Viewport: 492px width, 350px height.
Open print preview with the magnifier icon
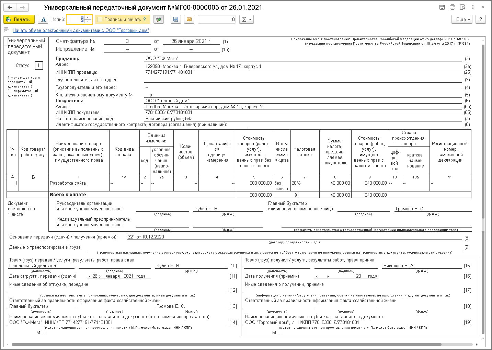point(43,20)
